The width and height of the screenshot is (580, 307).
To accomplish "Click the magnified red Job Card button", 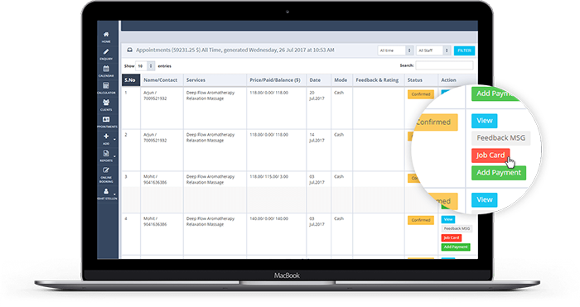I will (491, 156).
